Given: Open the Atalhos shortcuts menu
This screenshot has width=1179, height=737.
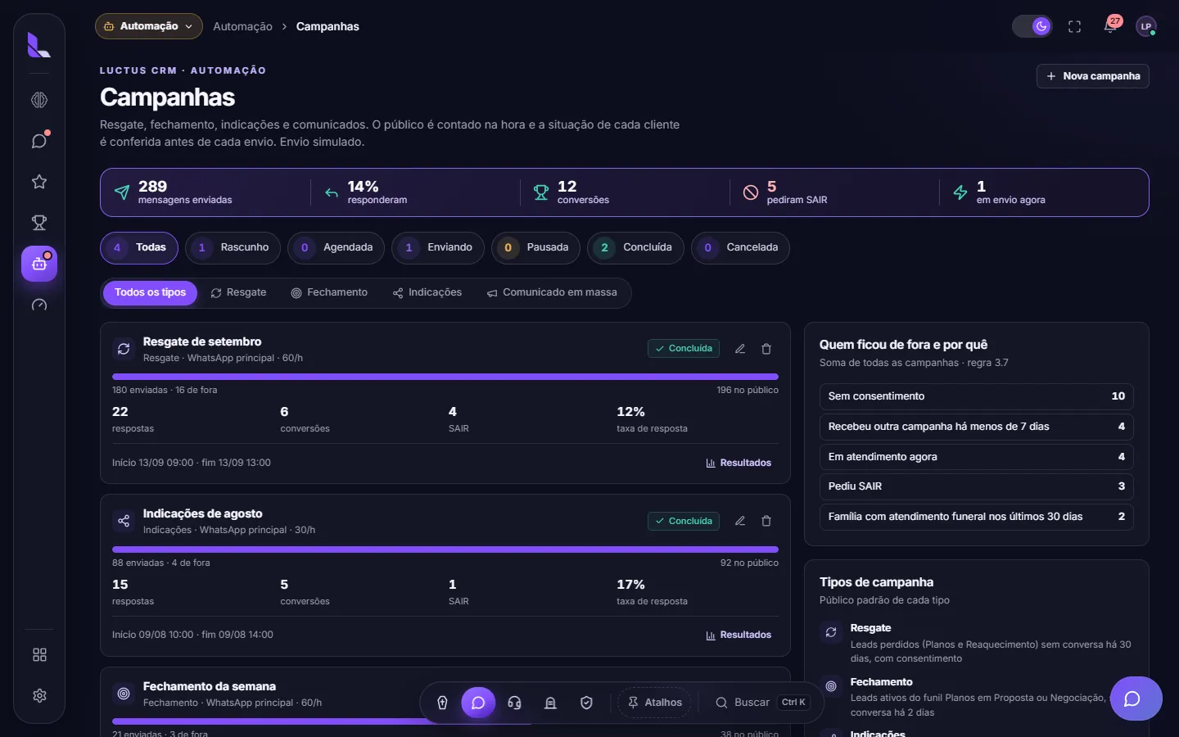Looking at the screenshot, I should pyautogui.click(x=654, y=703).
